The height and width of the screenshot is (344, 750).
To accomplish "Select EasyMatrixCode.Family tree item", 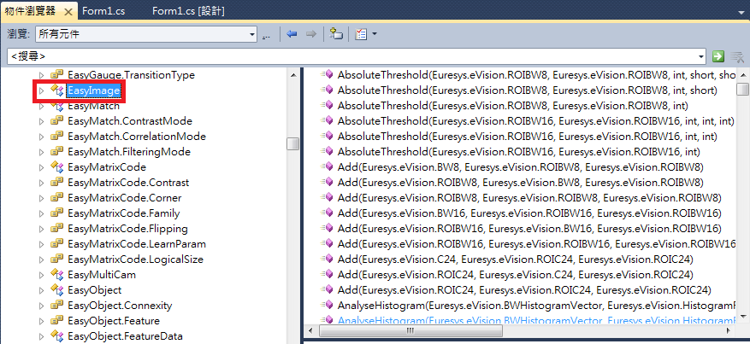I will (124, 213).
